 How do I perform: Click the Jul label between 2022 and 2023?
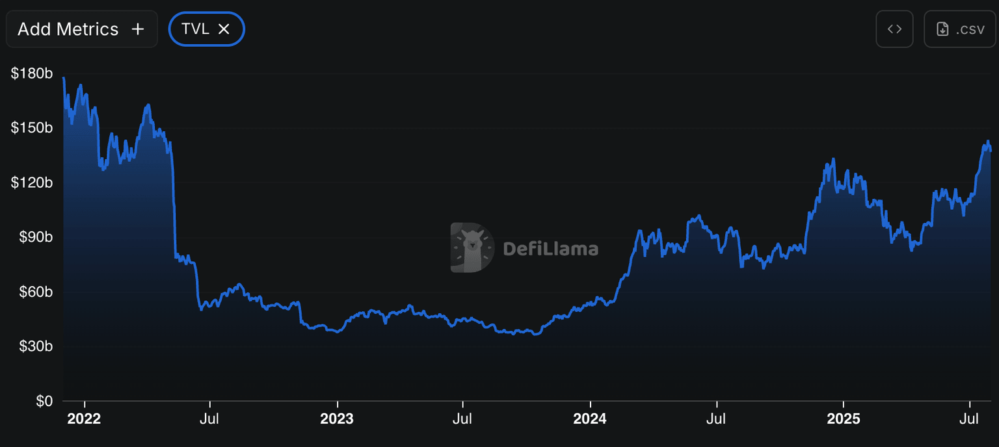pyautogui.click(x=209, y=419)
